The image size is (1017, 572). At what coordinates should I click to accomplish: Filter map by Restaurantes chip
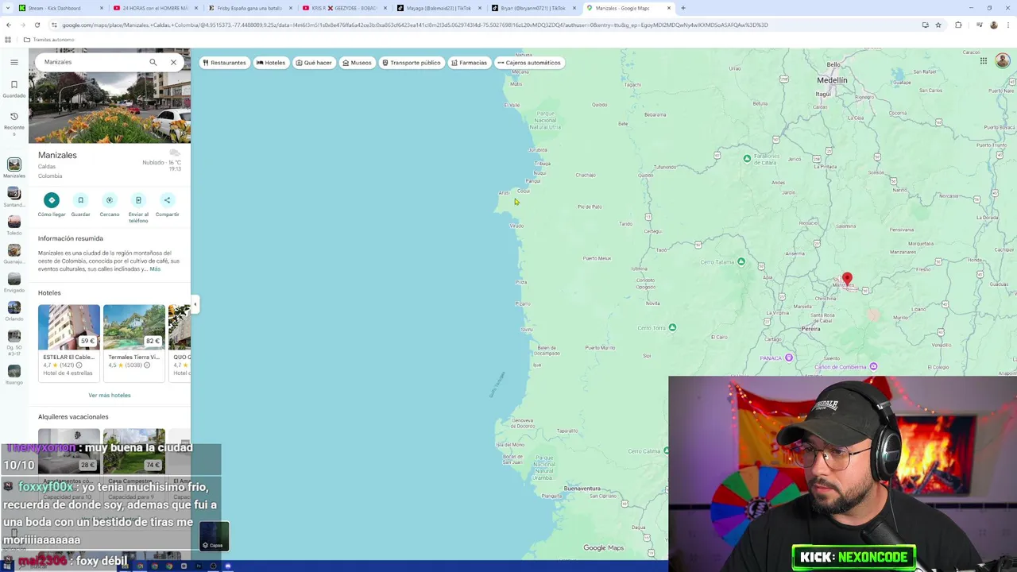pyautogui.click(x=224, y=63)
